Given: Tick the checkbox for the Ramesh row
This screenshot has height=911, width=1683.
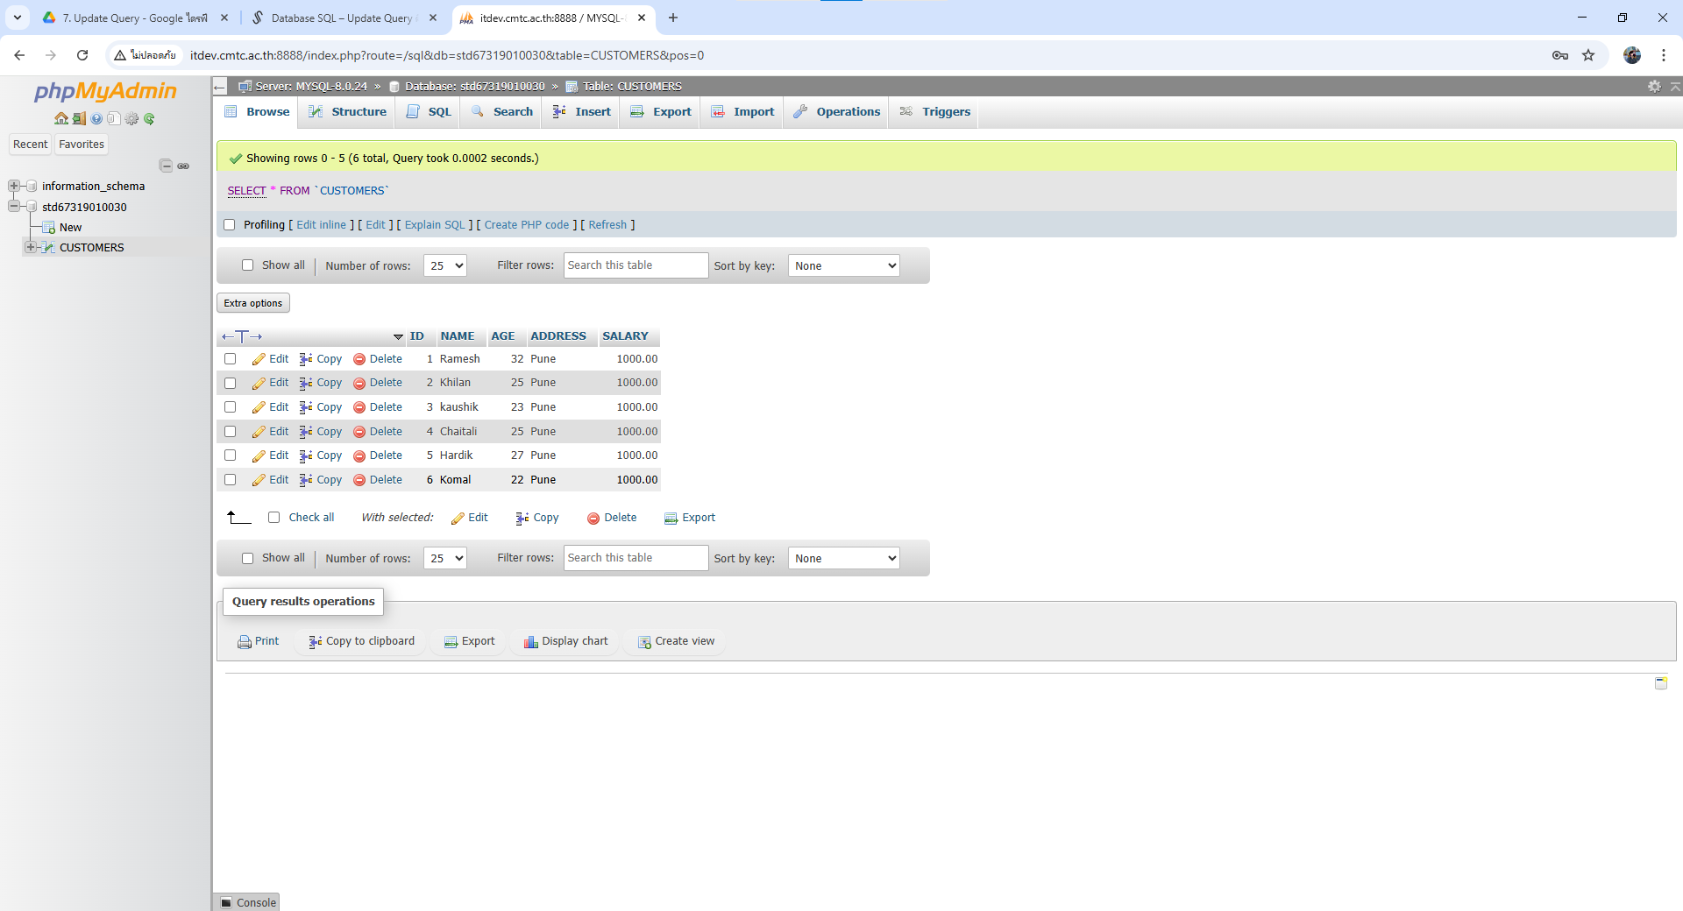Looking at the screenshot, I should 231,359.
